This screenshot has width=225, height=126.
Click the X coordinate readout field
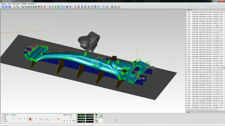[81, 115]
